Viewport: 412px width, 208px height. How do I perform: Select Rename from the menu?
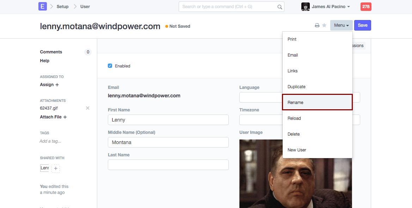[317, 103]
